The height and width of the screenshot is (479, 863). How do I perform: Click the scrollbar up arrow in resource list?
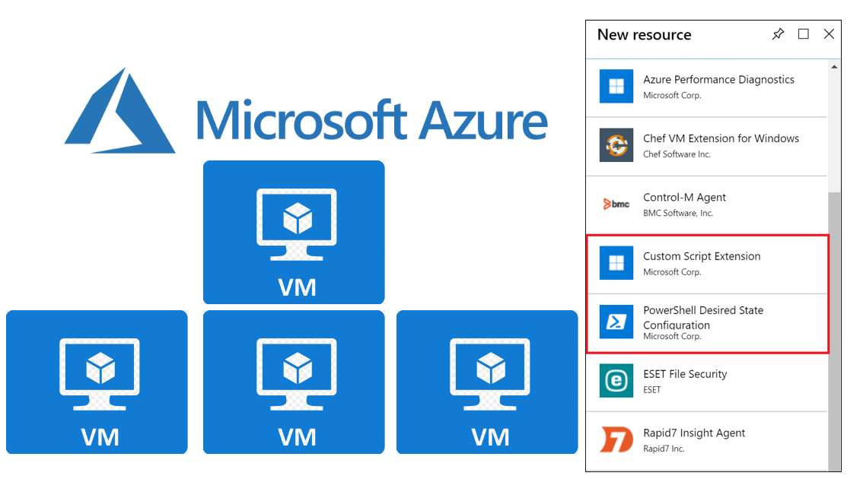click(835, 67)
